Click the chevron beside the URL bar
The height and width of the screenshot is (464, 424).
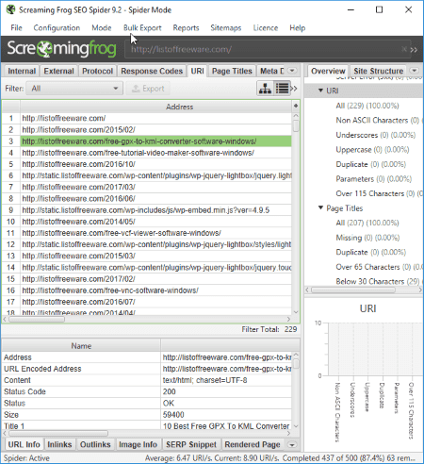pyautogui.click(x=414, y=50)
